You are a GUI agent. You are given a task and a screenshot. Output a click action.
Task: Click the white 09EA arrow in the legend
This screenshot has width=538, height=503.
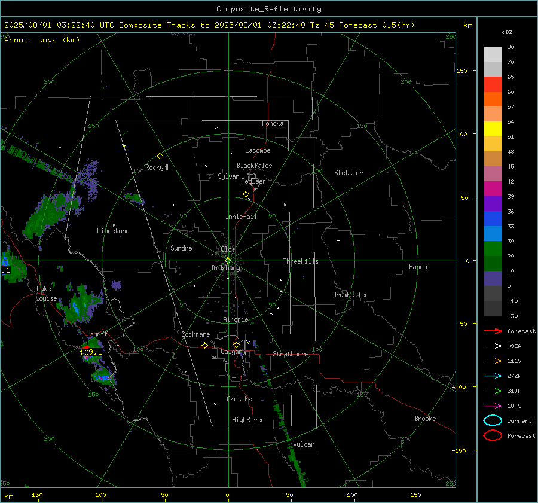point(493,346)
